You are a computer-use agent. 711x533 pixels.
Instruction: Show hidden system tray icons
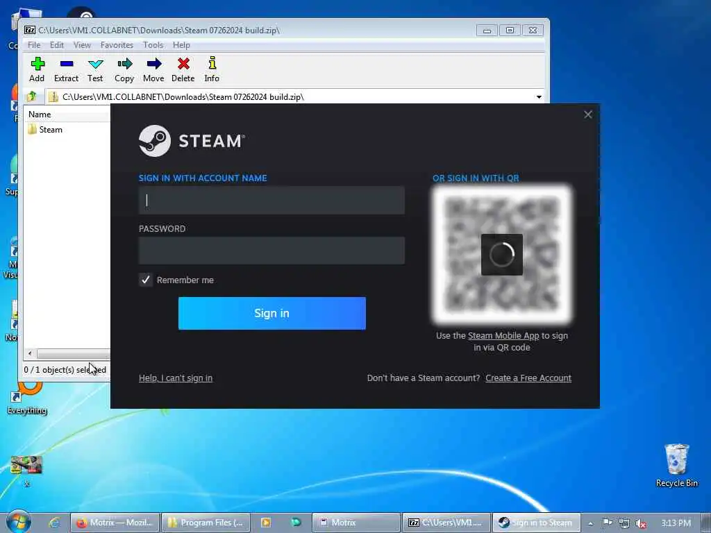[590, 523]
